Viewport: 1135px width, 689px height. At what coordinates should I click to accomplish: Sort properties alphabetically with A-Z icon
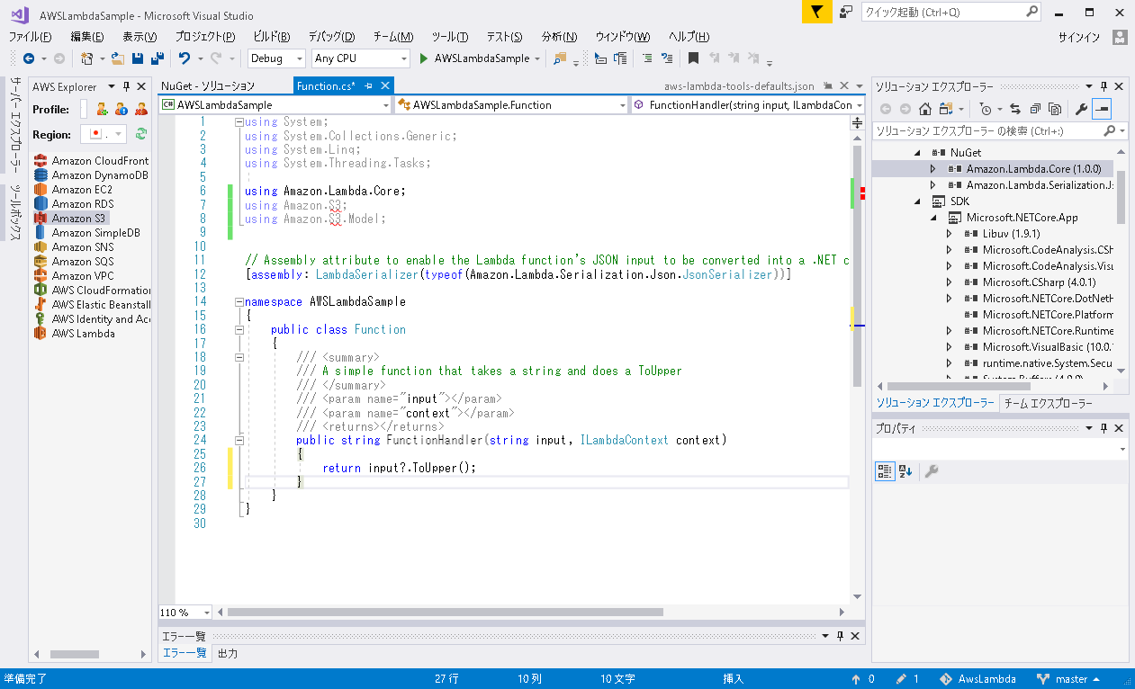[905, 471]
